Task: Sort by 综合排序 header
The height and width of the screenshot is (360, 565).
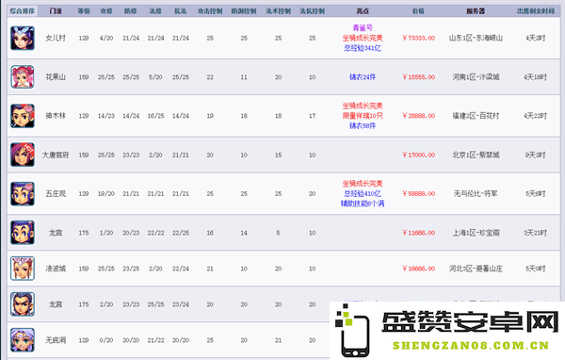Action: tap(23, 11)
